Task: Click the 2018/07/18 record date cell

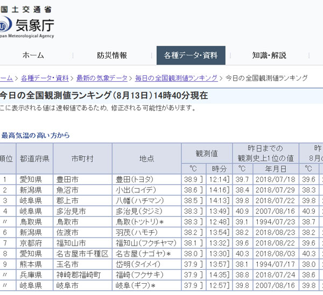Action: tap(276, 179)
